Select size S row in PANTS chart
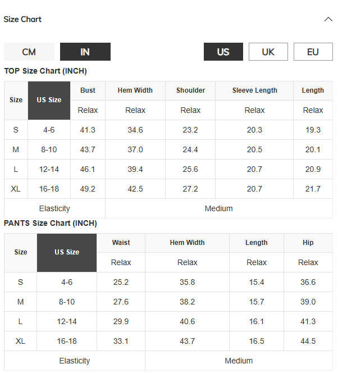 [x=168, y=282]
